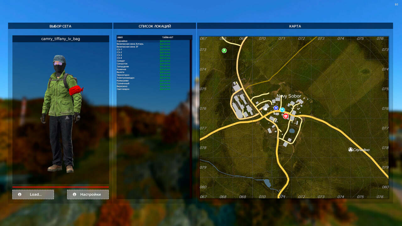Click the red bar under character preview
The height and width of the screenshot is (226, 402).
tap(61, 187)
